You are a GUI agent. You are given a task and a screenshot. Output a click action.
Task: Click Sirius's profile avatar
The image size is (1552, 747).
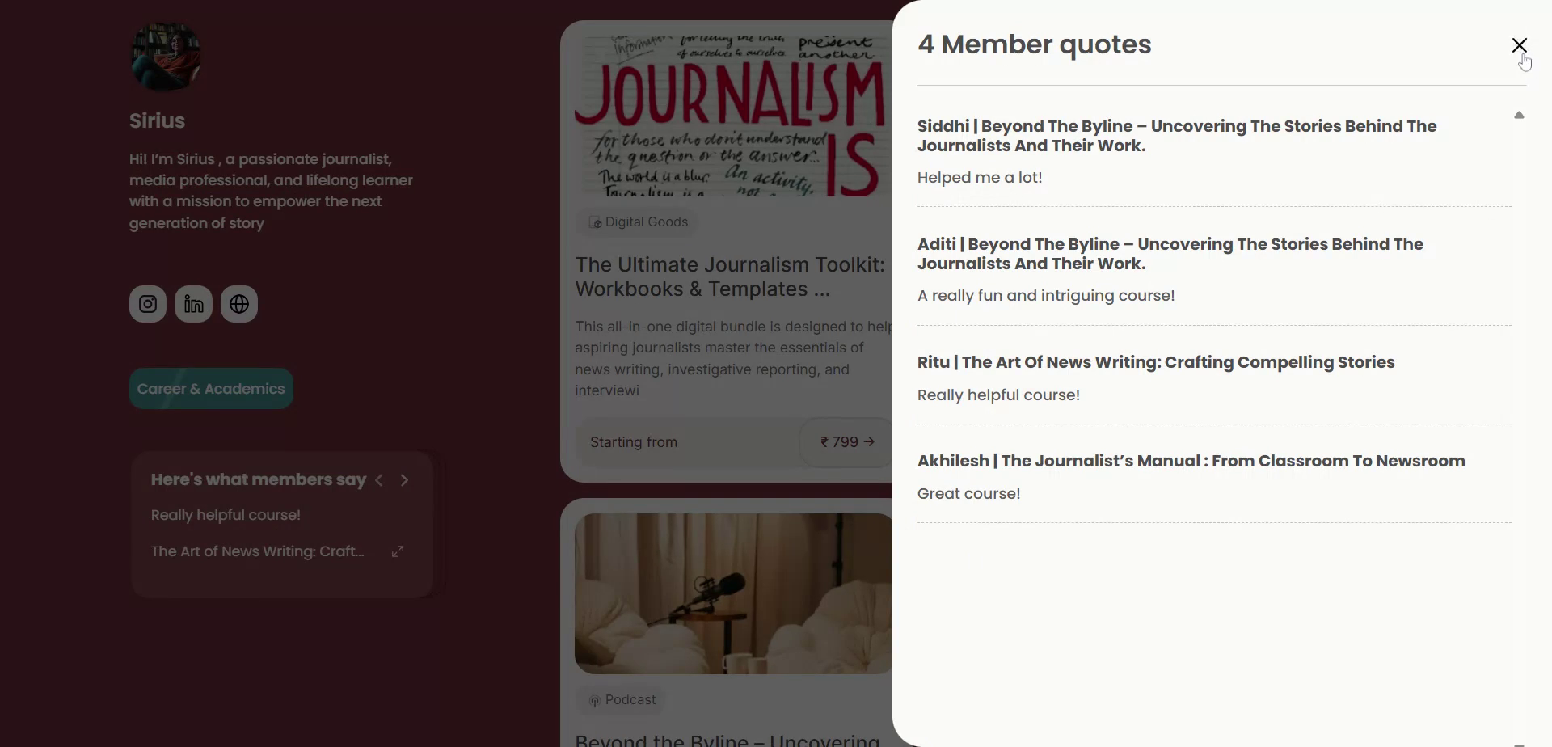(166, 57)
